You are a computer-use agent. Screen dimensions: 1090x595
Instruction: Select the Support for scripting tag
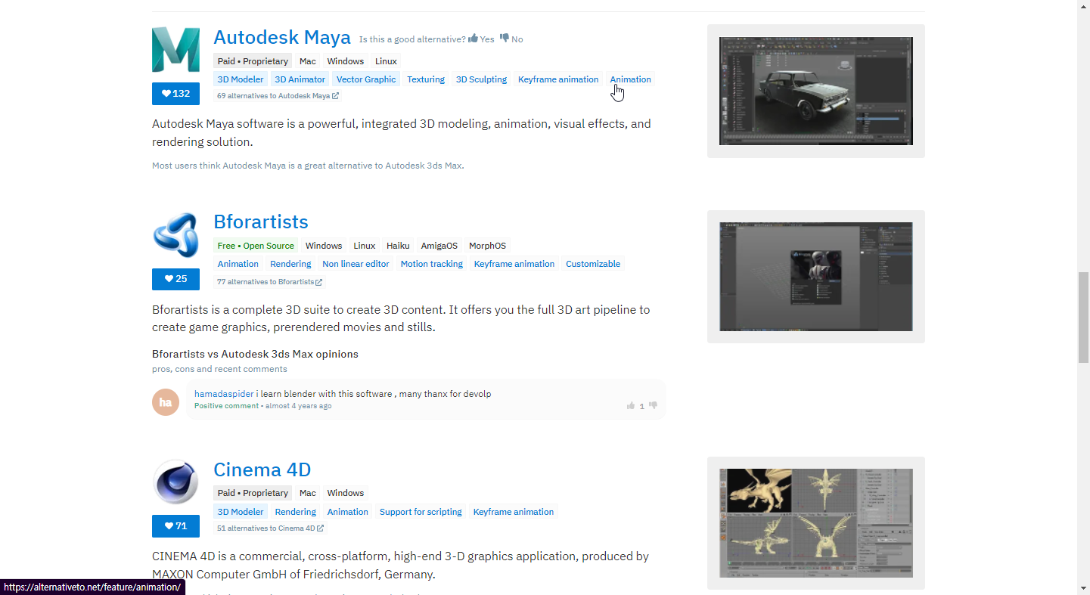click(421, 512)
